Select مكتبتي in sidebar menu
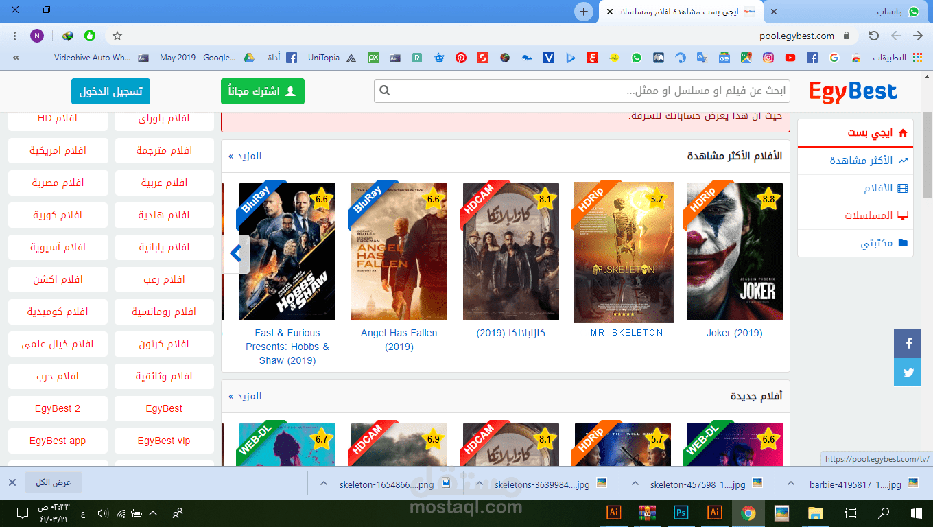The height and width of the screenshot is (527, 933). point(855,243)
